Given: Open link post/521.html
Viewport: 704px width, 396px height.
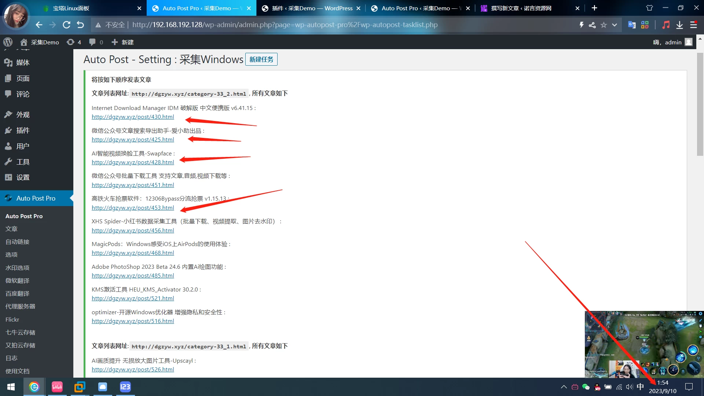Looking at the screenshot, I should coord(133,298).
